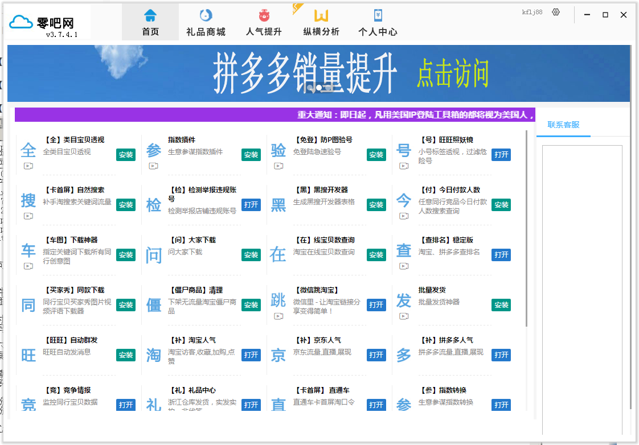Click the 发 icon for 批量发货
The image size is (639, 445).
coord(404,300)
